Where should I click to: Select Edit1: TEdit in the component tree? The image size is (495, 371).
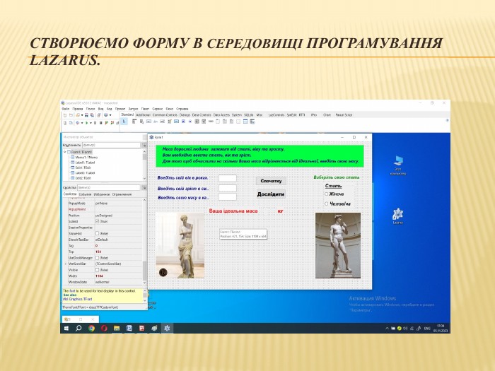[x=81, y=167]
